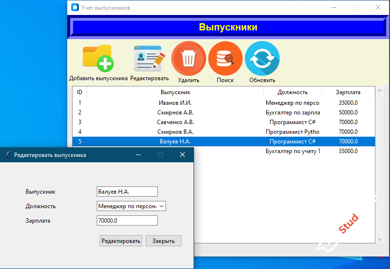390x269 pixels.
Task: Open the Редактировать ID-card icon in toolbar
Action: pyautogui.click(x=149, y=58)
